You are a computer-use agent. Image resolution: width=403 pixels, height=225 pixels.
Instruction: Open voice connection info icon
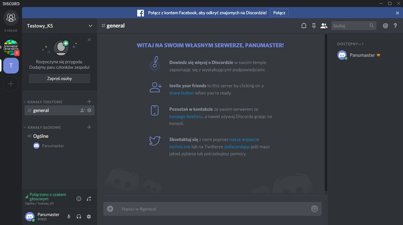tap(79, 199)
